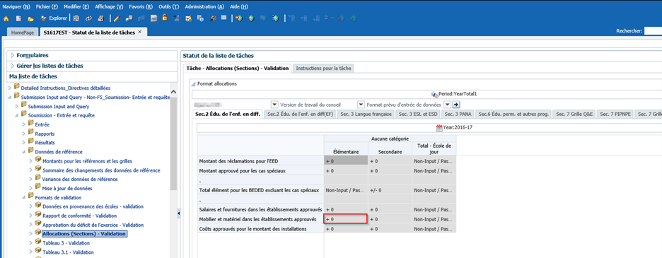662x258 pixels.
Task: Click the Period YearTotal1 member icon
Action: tap(434, 95)
